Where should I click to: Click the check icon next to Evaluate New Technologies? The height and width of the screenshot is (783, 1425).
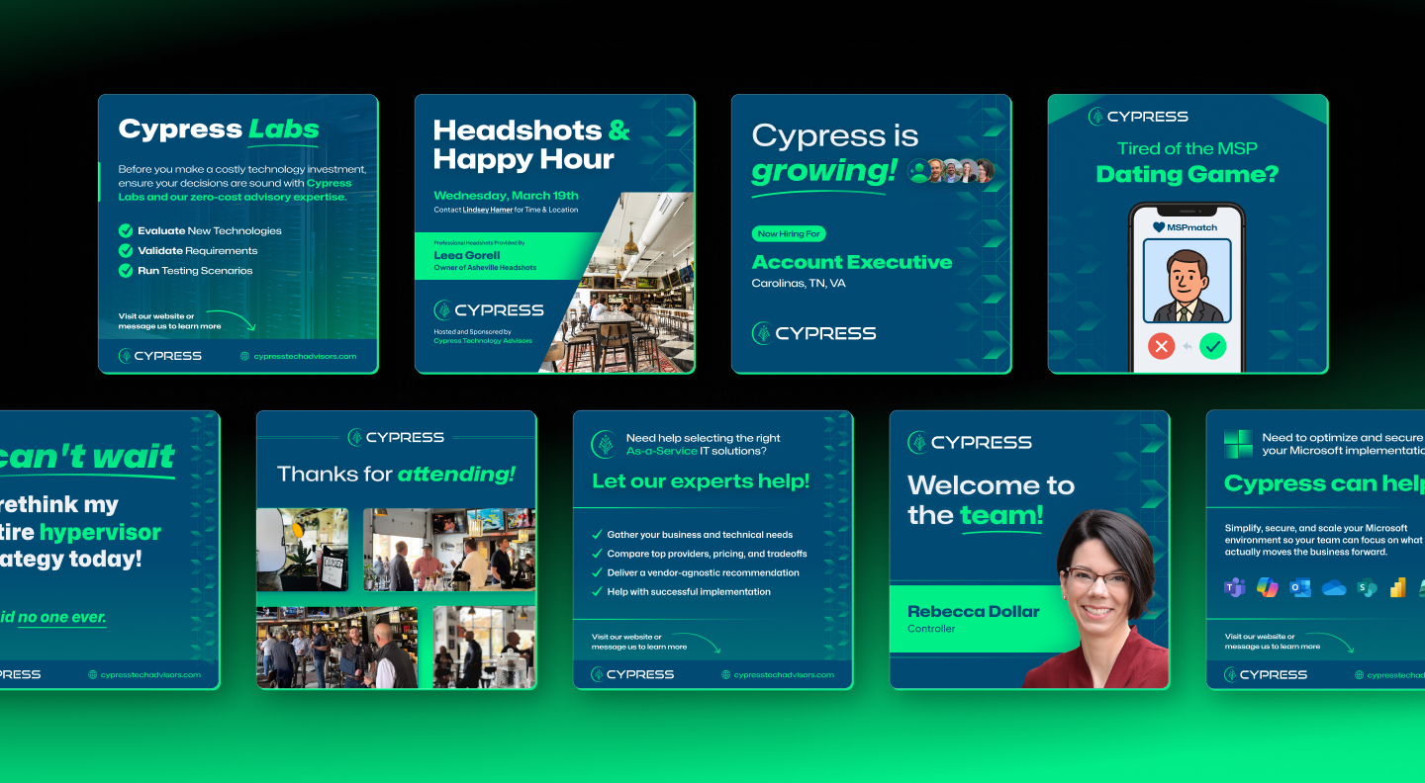point(126,230)
